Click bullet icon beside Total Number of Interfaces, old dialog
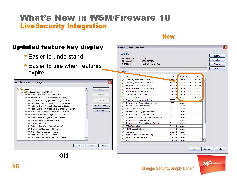This screenshot has height=178, width=237. coord(29,126)
